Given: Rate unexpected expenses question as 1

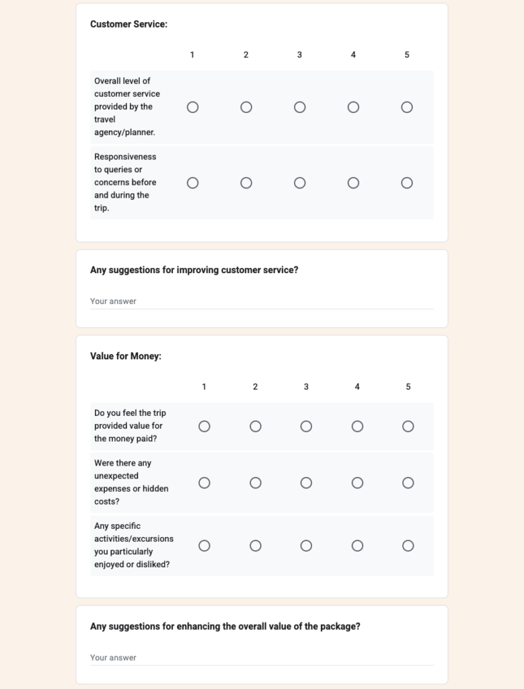Looking at the screenshot, I should coord(204,482).
